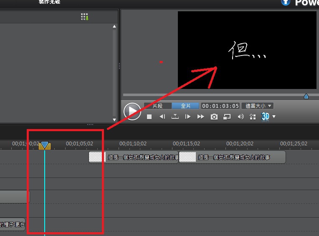Toggle 3D preview mode
This screenshot has height=236, width=319.
point(265,117)
